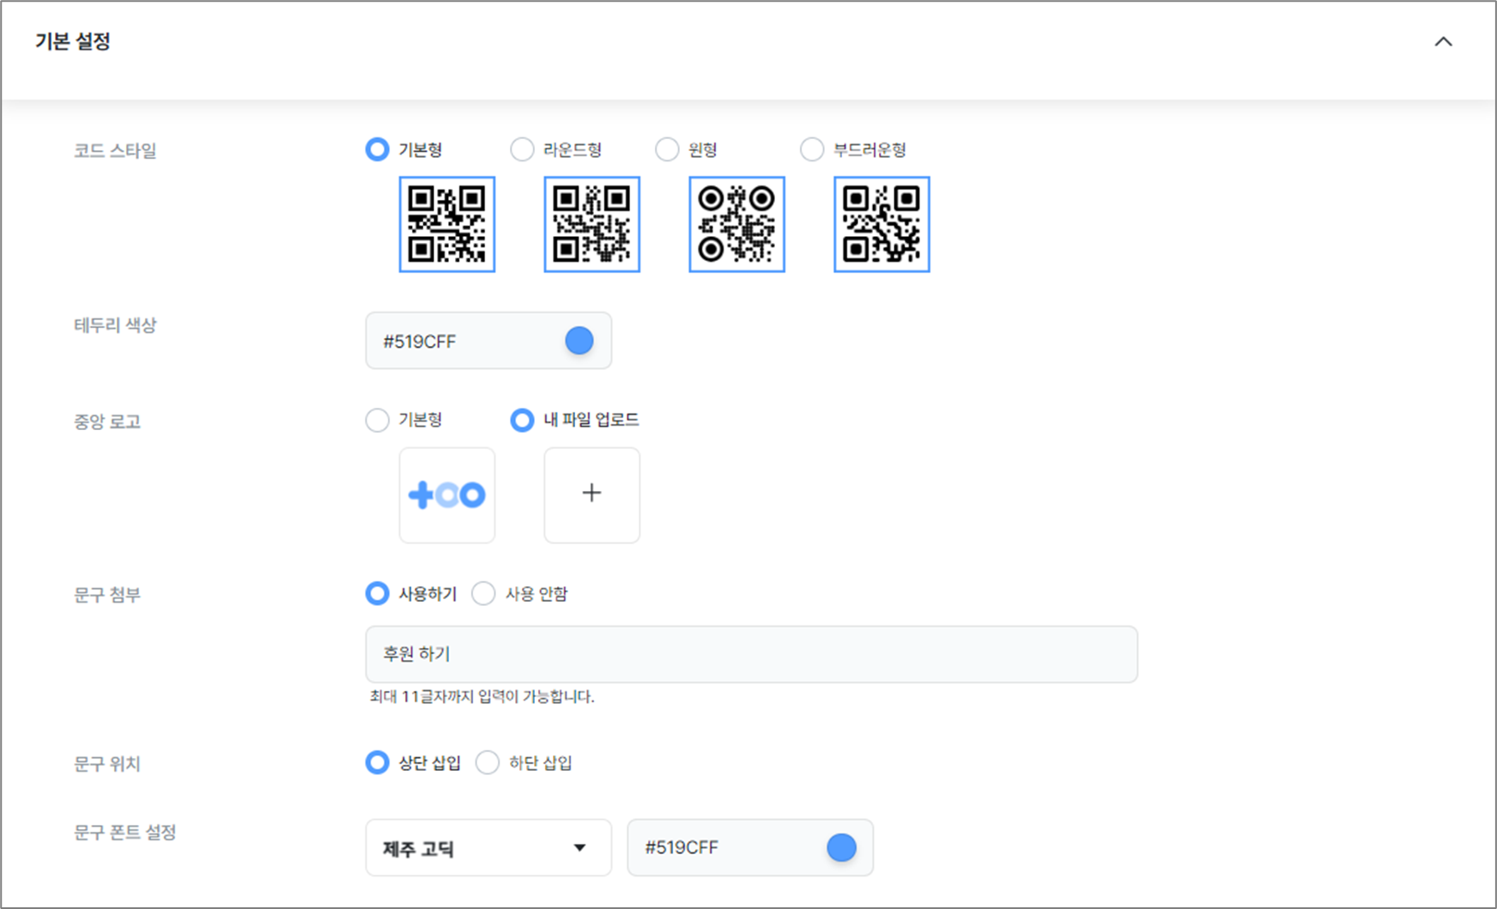Set text position to 상단 삽입

[377, 762]
